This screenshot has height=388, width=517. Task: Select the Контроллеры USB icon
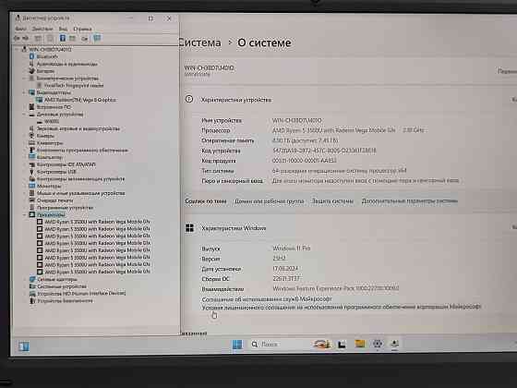tap(31, 172)
